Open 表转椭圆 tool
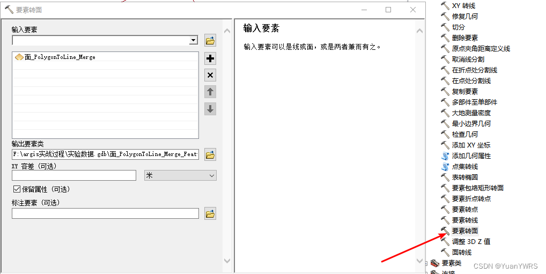 coord(464,177)
